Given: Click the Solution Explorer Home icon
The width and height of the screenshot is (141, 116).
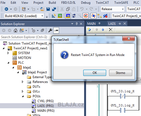Looking at the screenshot, I should (x=16, y=30).
